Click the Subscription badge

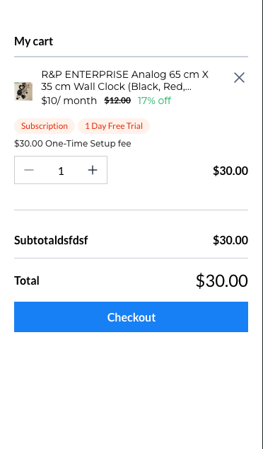(45, 126)
